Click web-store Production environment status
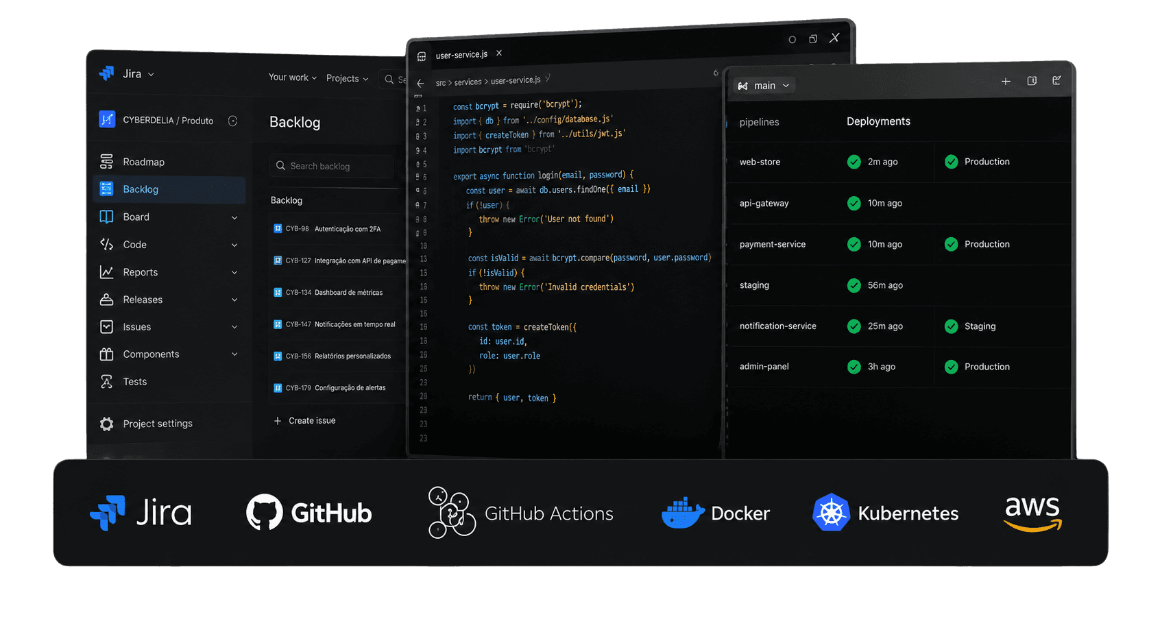The height and width of the screenshot is (630, 1173). click(x=977, y=162)
